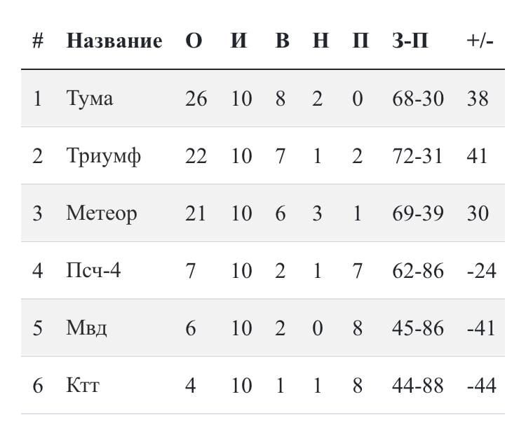526x434 pixels.
Task: Click Тума's 68-30 goals score
Action: tap(418, 99)
